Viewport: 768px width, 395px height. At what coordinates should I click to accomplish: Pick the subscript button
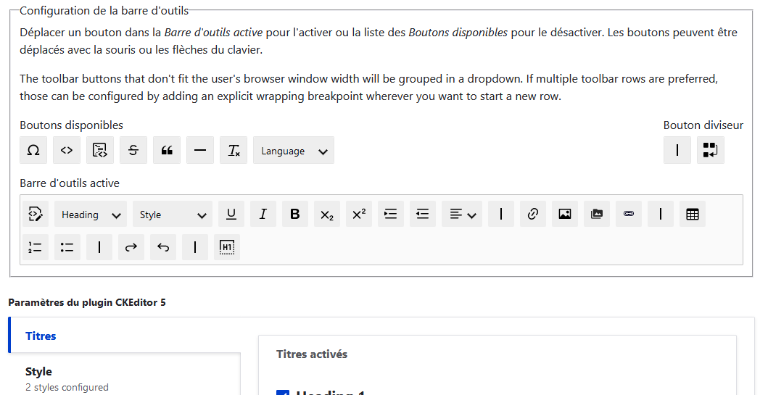tap(326, 214)
